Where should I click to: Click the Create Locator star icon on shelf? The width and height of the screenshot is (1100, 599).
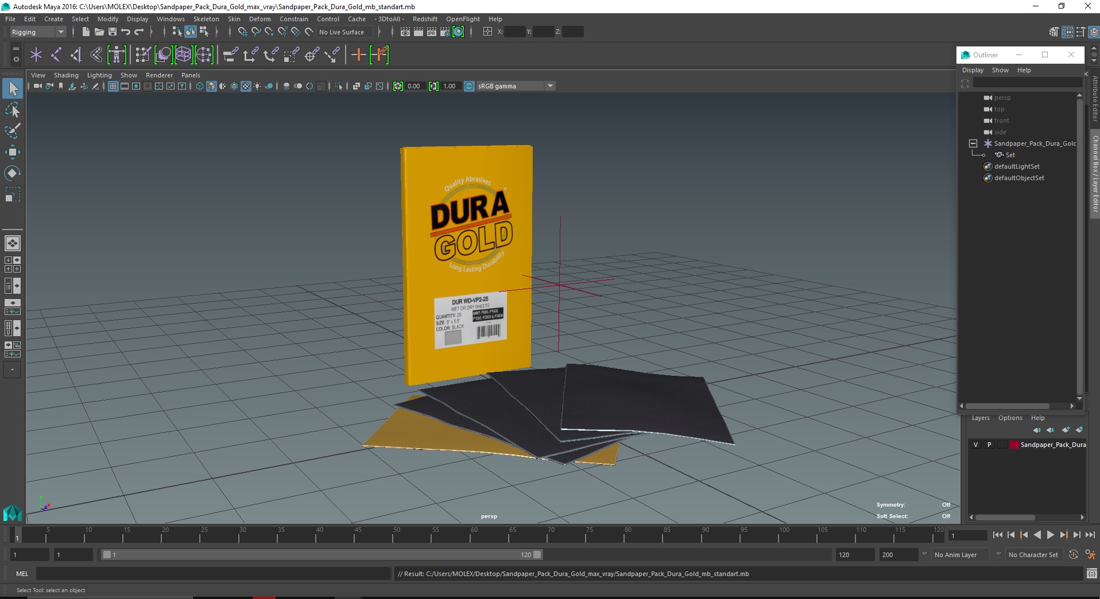click(36, 55)
